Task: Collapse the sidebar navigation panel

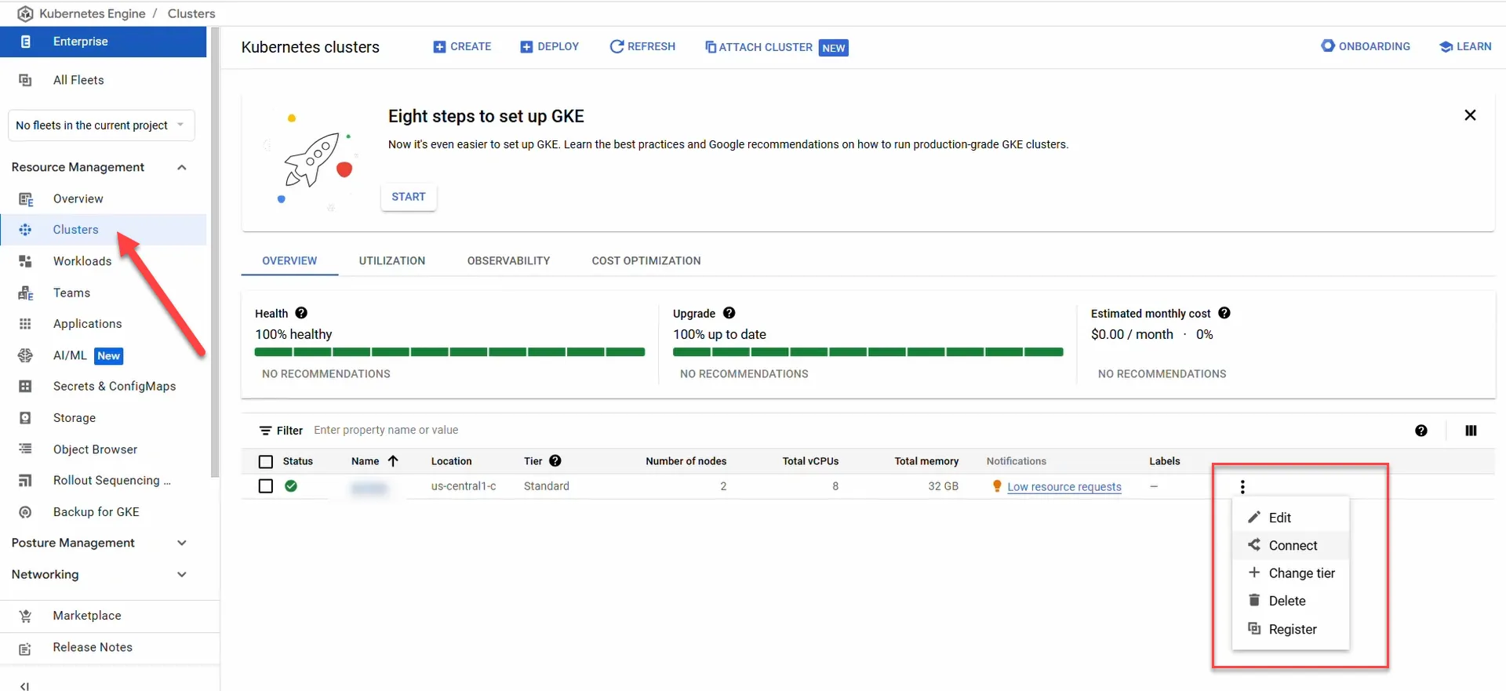Action: coord(24,686)
